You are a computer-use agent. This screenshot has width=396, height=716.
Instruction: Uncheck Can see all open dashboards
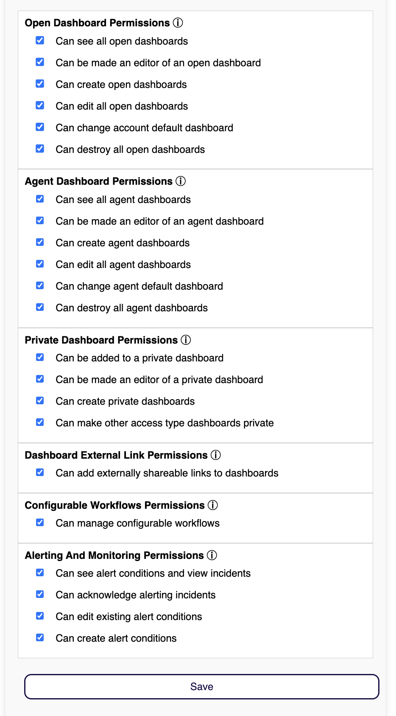(40, 41)
